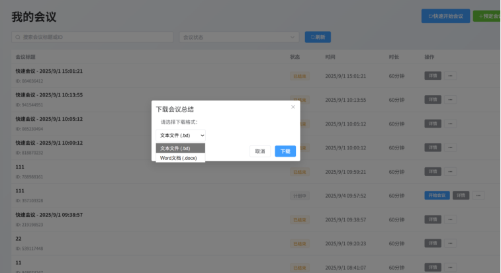Click 开始会议 for planned meeting 111
This screenshot has width=501, height=273.
click(437, 196)
